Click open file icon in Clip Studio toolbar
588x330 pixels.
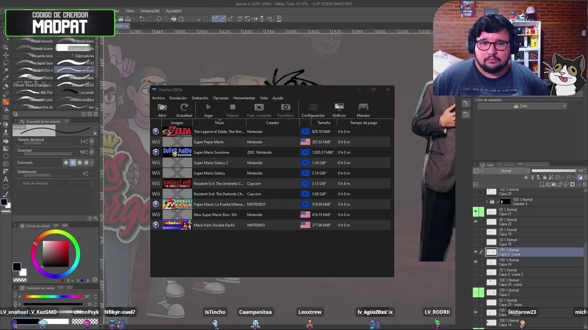(120, 19)
